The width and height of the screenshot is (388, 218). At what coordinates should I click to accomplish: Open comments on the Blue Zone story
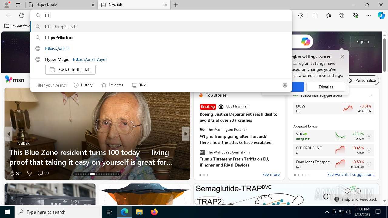coord(43,173)
